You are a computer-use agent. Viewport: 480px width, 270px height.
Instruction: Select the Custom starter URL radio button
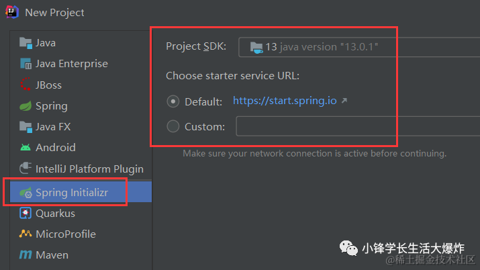click(173, 126)
